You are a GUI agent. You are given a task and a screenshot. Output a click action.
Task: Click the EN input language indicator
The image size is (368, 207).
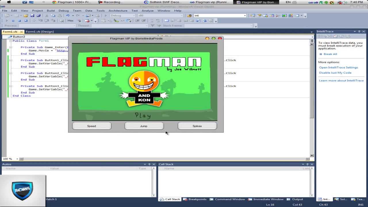click(x=288, y=2)
